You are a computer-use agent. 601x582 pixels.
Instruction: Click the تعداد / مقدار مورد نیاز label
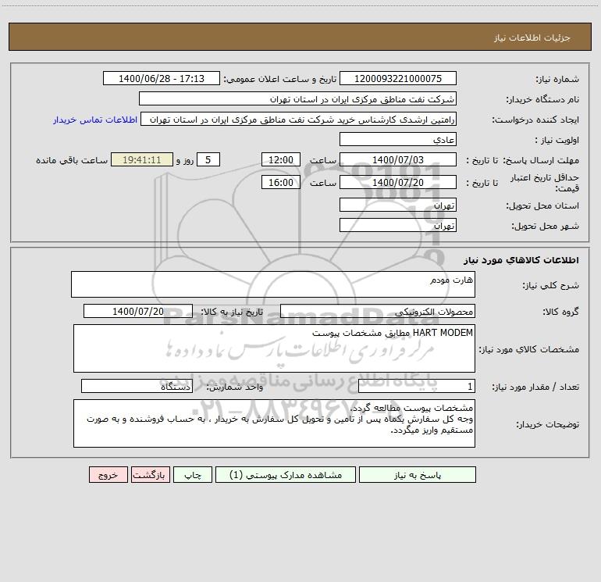535,387
